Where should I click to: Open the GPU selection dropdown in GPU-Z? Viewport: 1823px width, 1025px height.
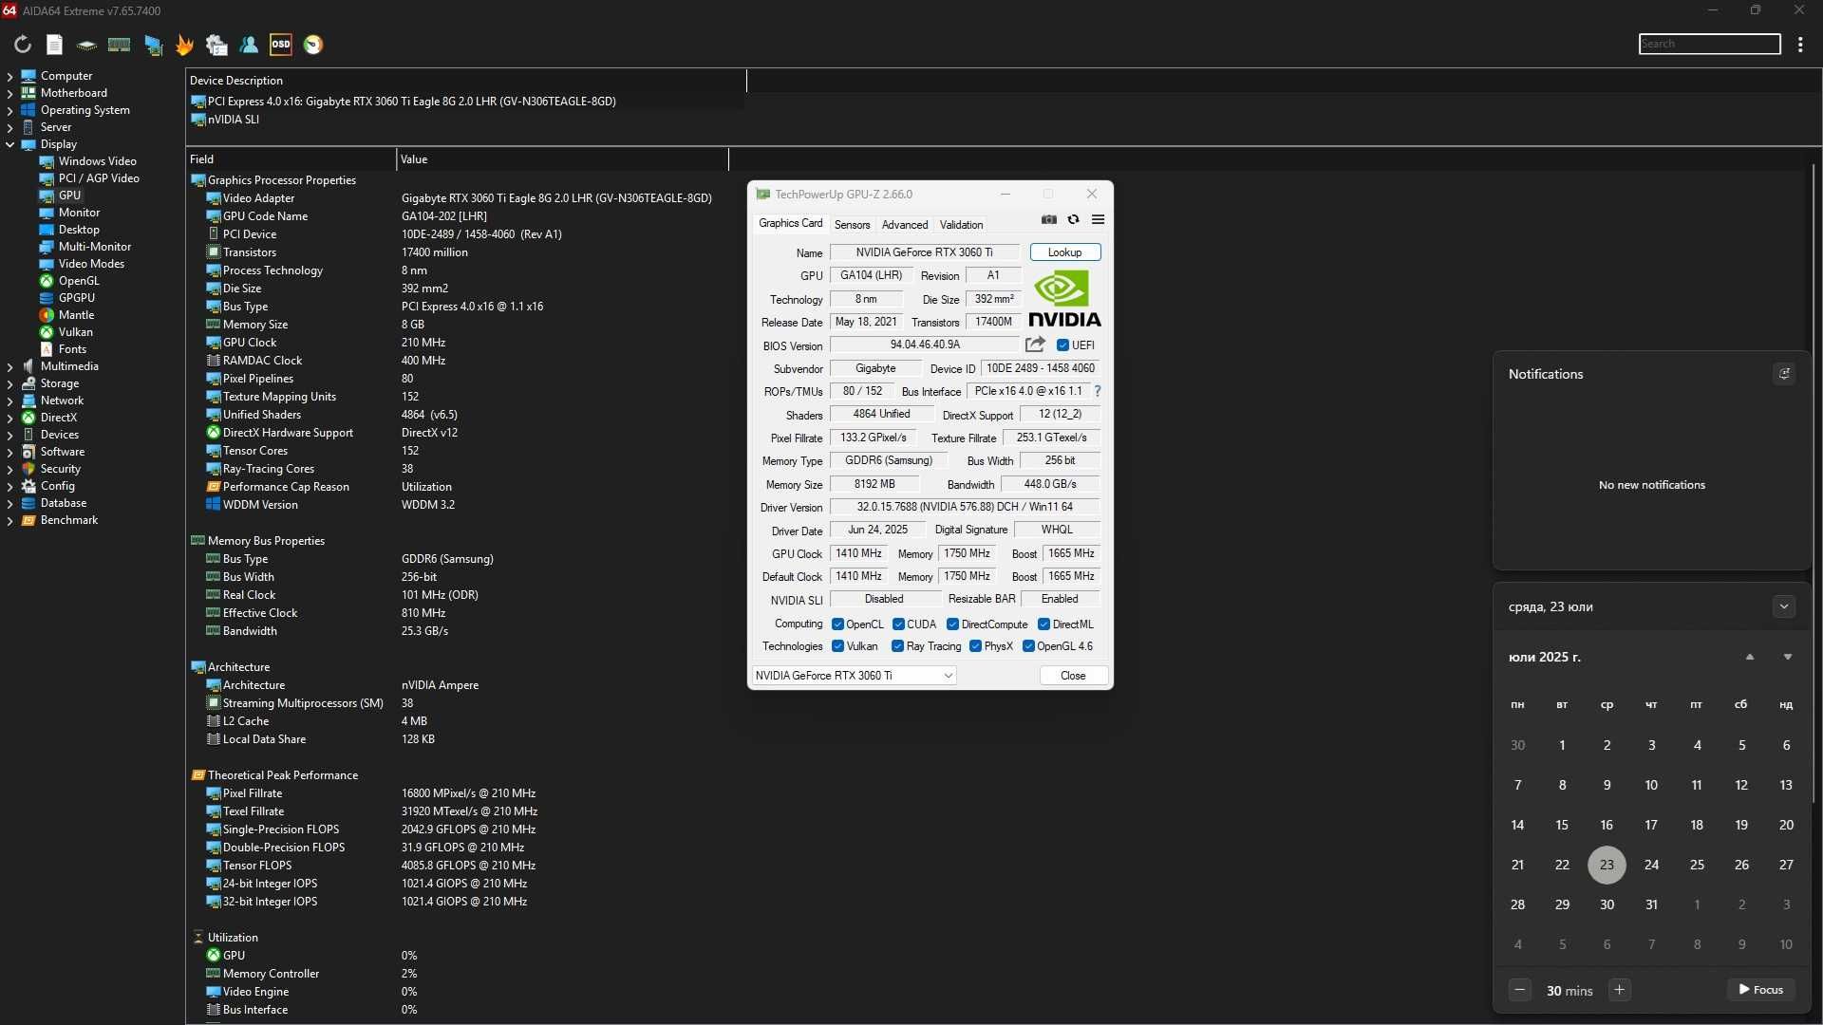pos(854,676)
